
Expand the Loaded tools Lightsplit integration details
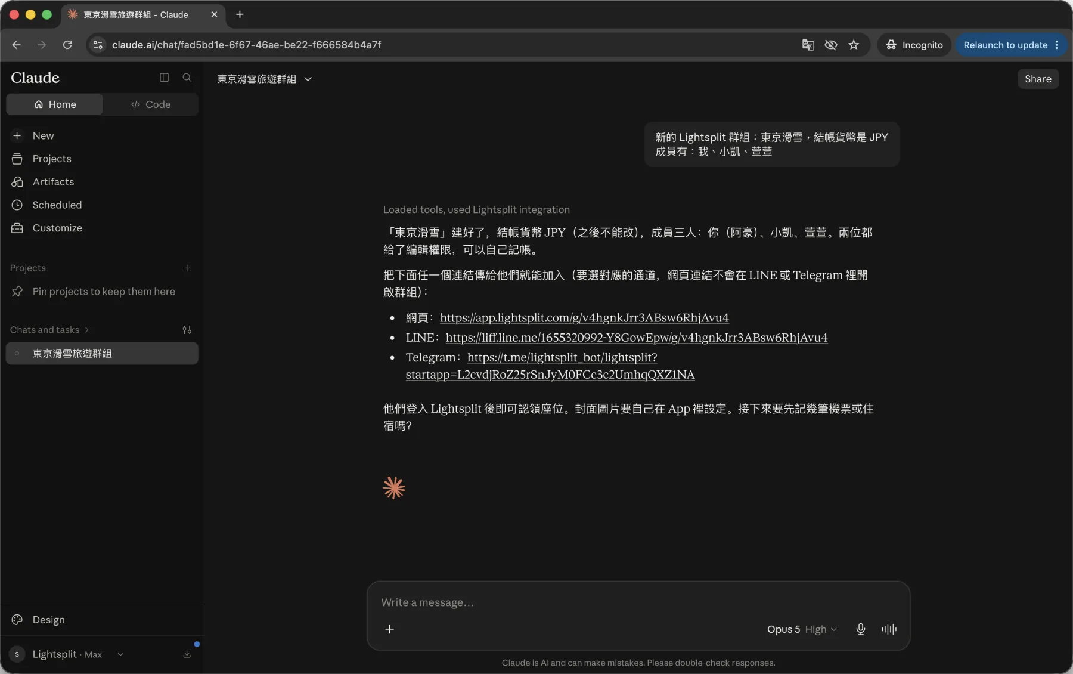pyautogui.click(x=476, y=209)
